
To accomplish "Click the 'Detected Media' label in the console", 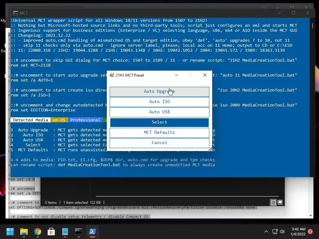I will [x=31, y=120].
